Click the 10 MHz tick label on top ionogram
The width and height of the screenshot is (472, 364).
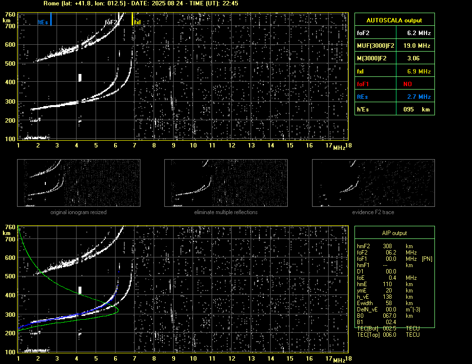pyautogui.click(x=193, y=146)
